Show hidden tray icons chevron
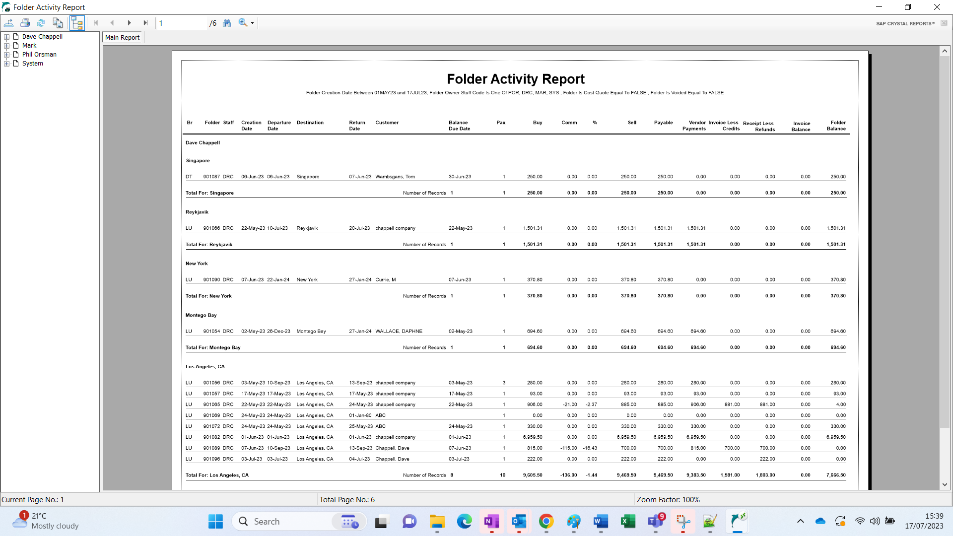953x536 pixels. 800,521
